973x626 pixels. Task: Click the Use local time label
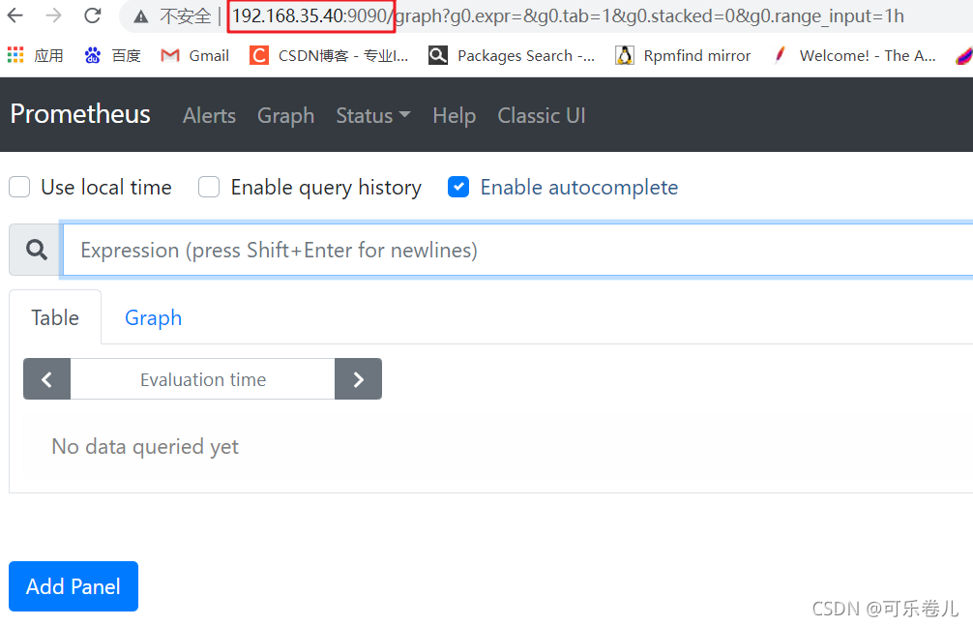(x=106, y=187)
